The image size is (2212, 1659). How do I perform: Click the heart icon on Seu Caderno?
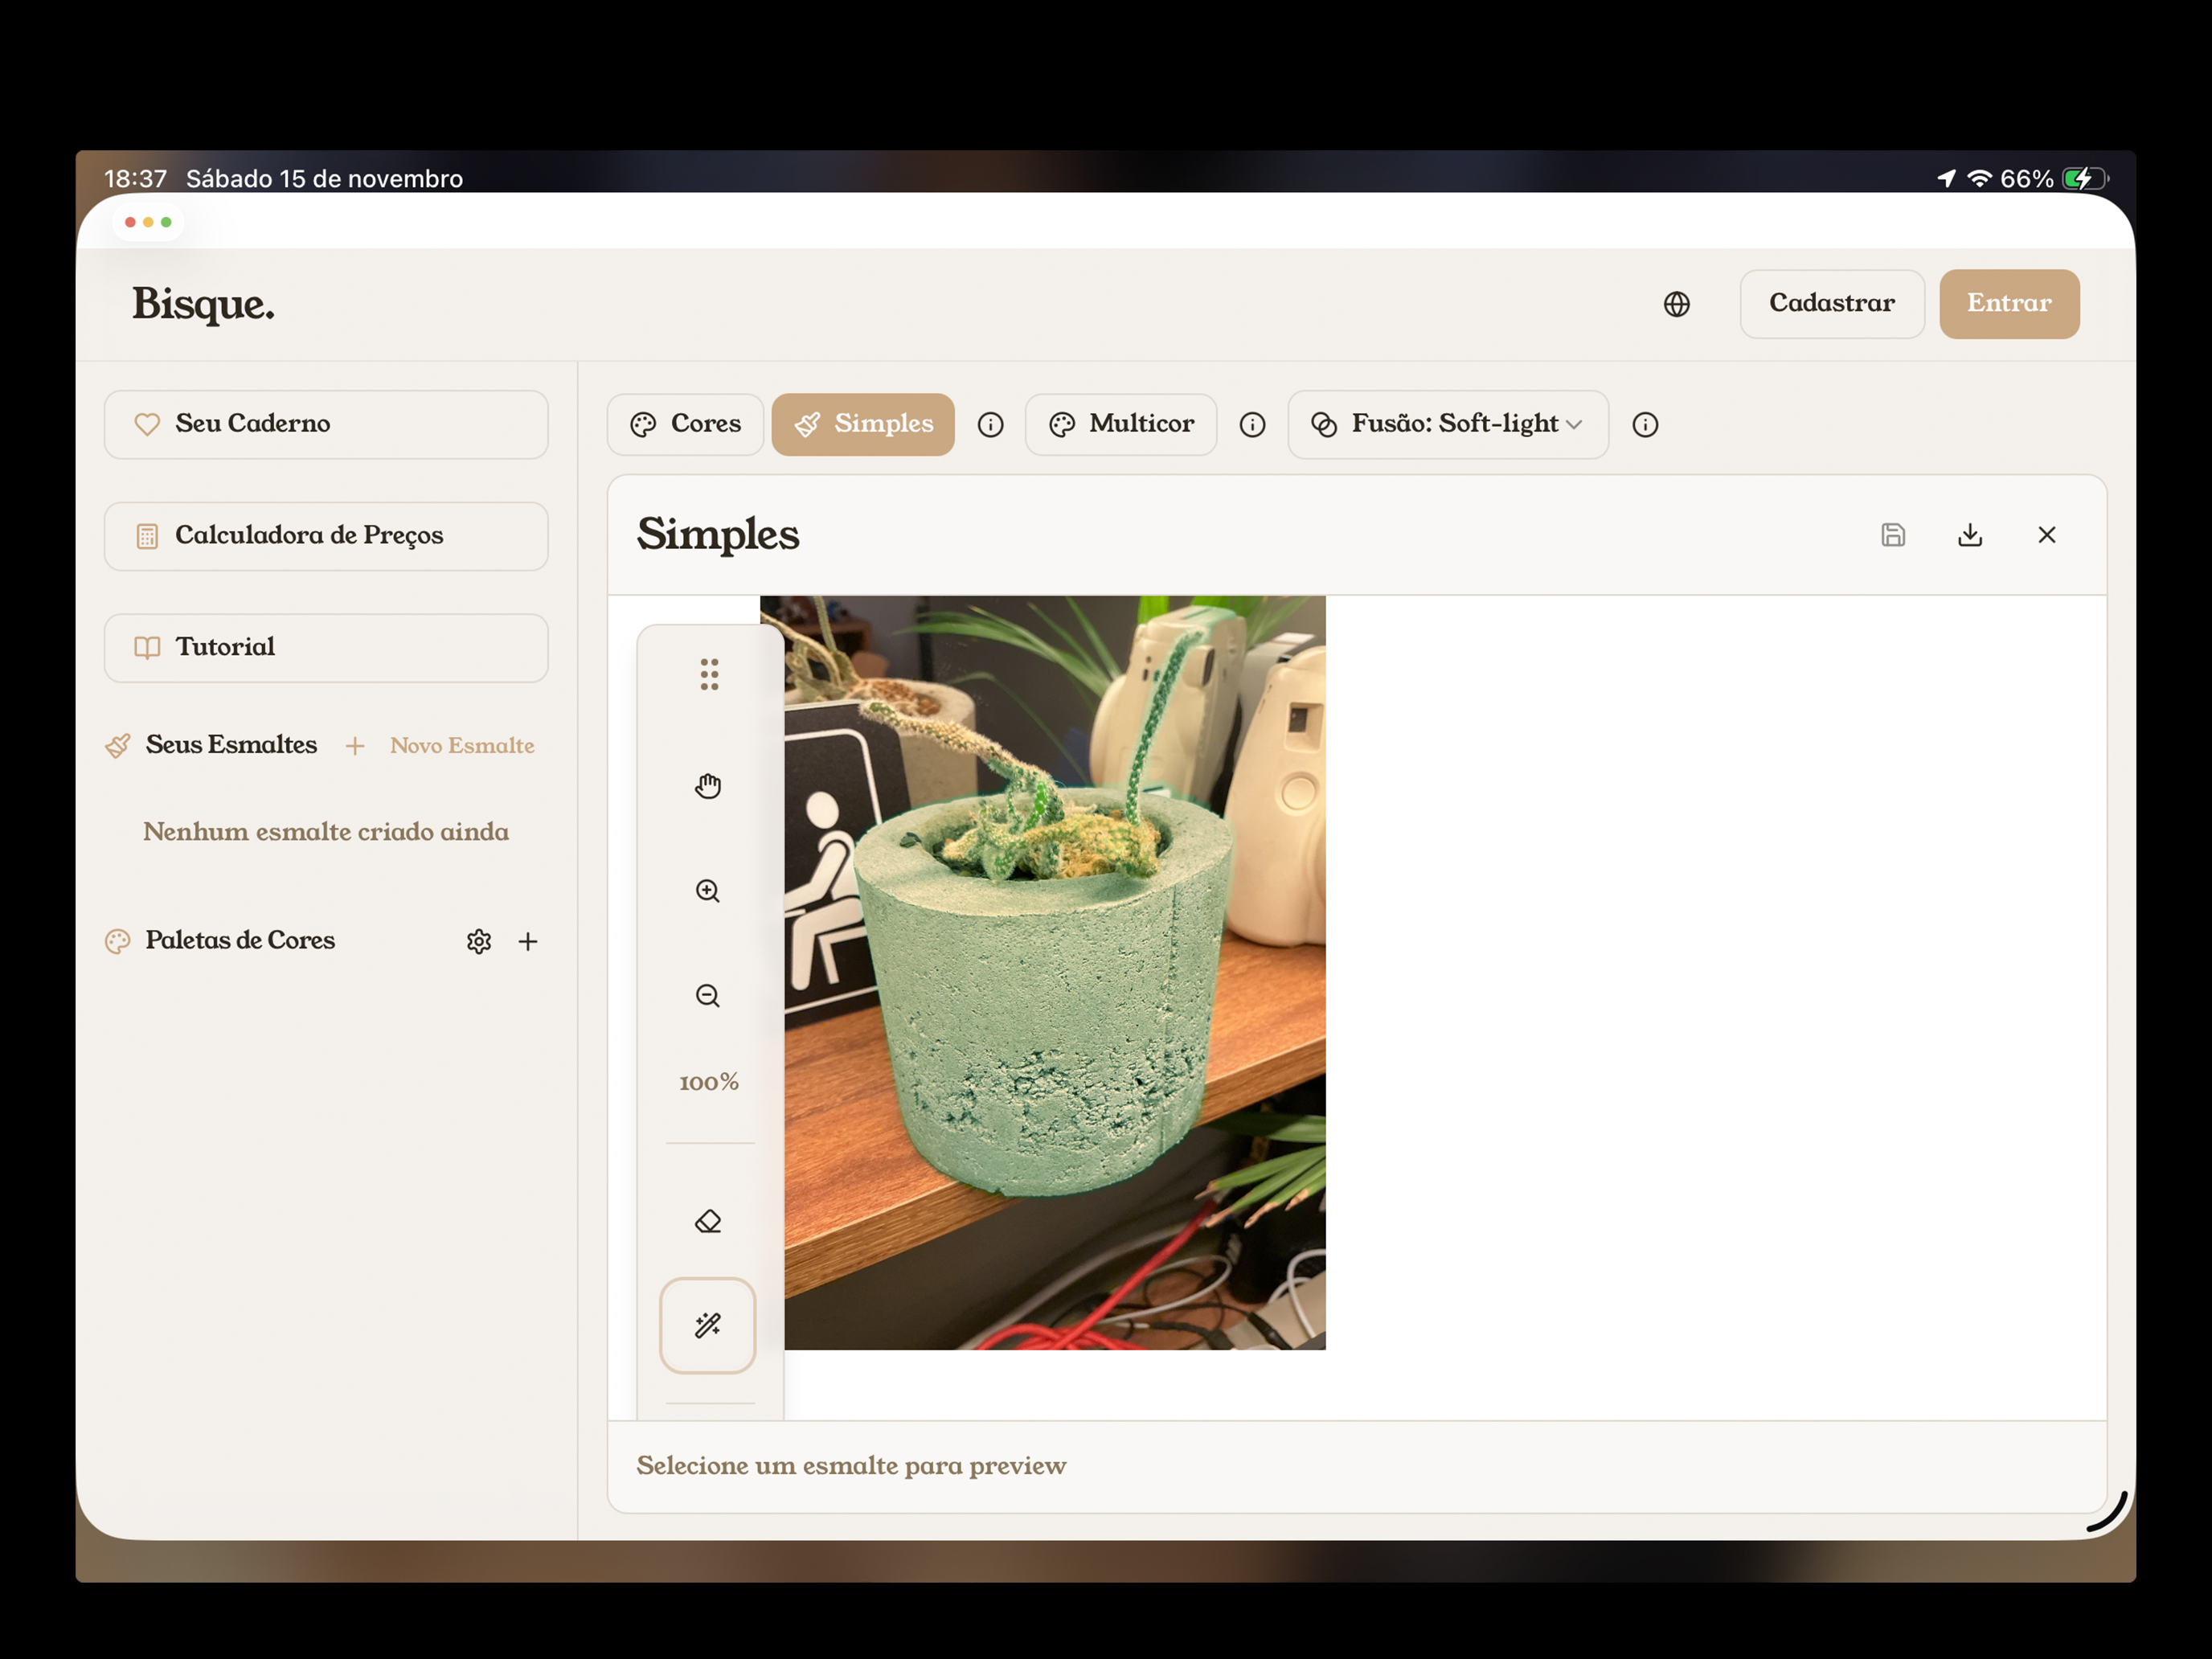click(147, 425)
